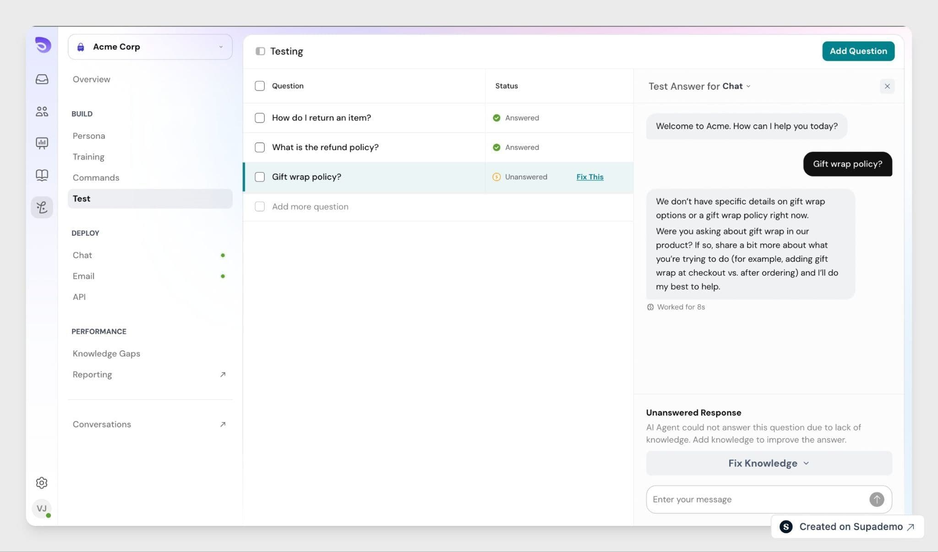Click the Worked for 8s label
938x552 pixels.
click(x=681, y=307)
